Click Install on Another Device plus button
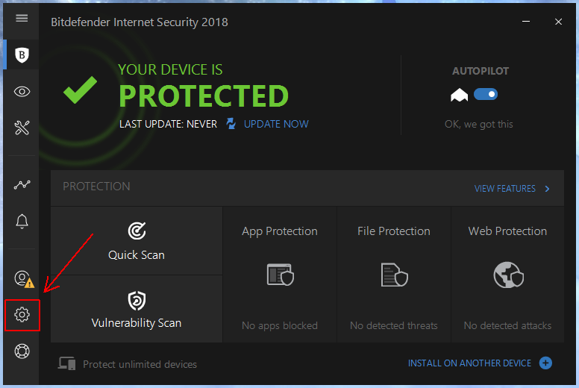This screenshot has height=388, width=579. (545, 363)
